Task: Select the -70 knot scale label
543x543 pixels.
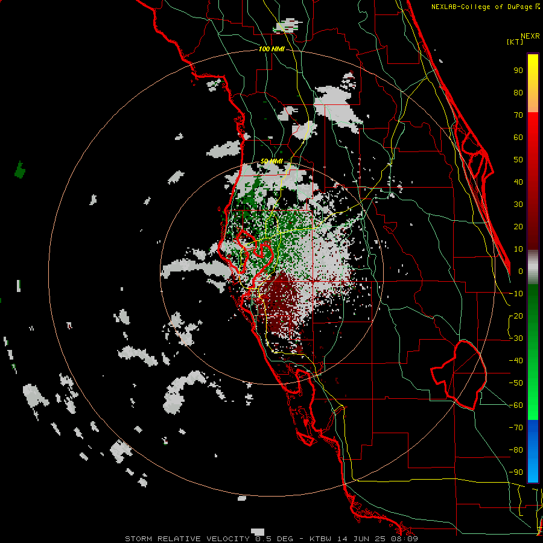Action: pos(516,428)
